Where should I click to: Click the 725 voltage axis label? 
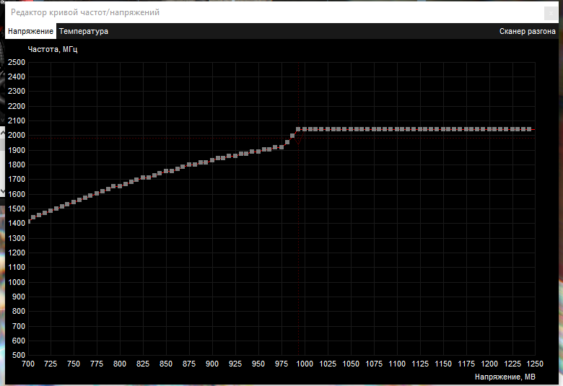click(x=51, y=364)
